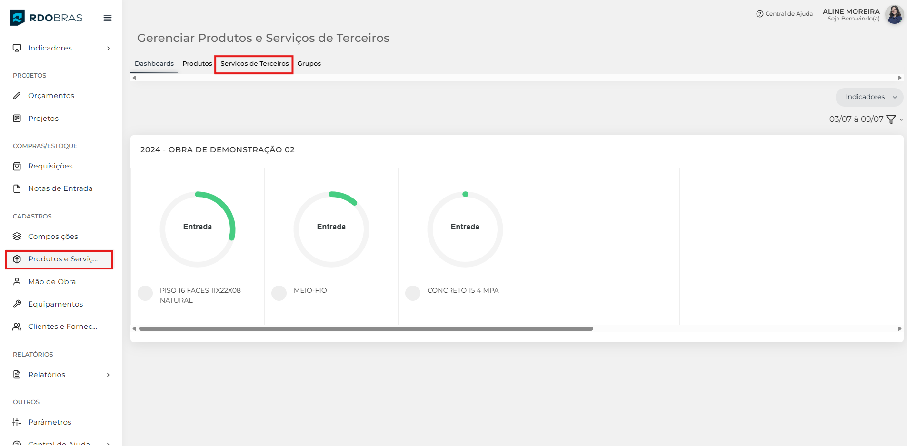Viewport: 907px width, 446px height.
Task: Open the Indicadores dropdown at top right
Action: tap(869, 97)
